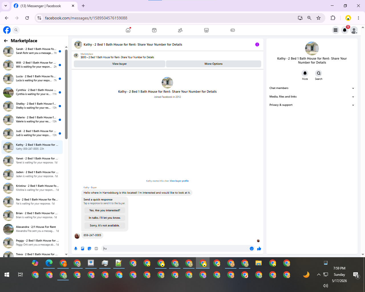Open File Explorer from taskbar
This screenshot has height=292, width=365.
coord(259,263)
